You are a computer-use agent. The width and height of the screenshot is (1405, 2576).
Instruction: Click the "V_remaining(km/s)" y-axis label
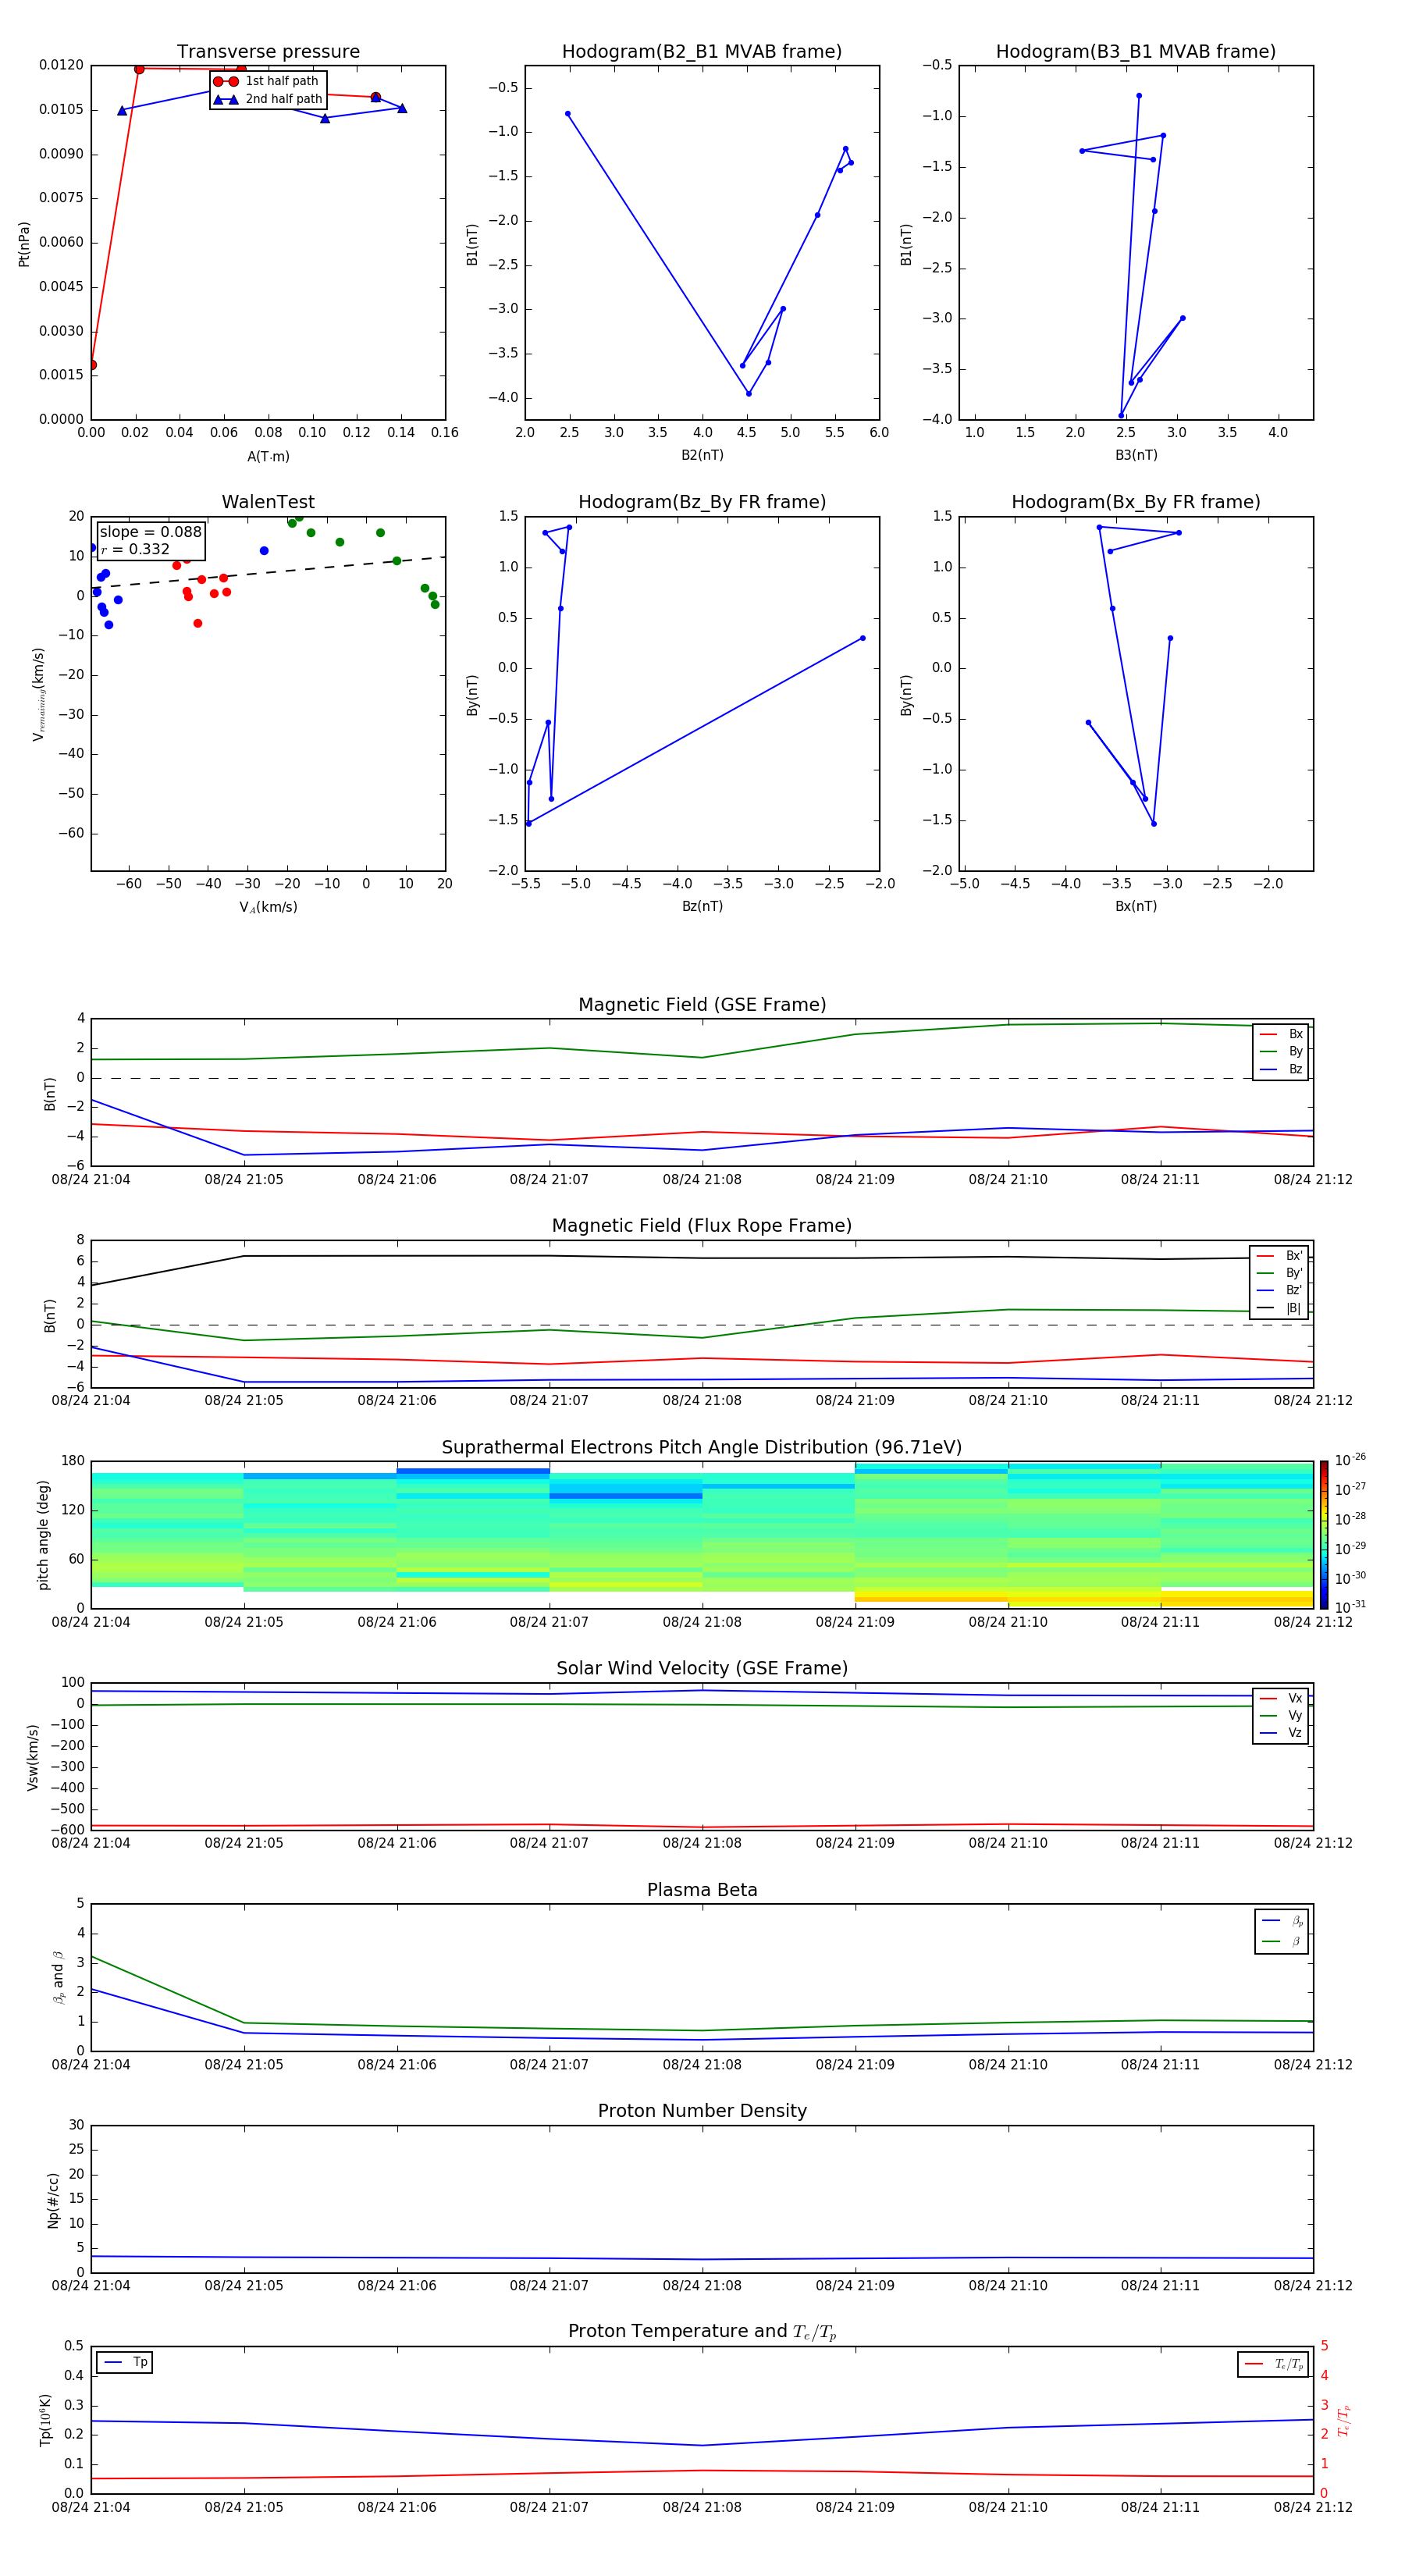(39, 694)
